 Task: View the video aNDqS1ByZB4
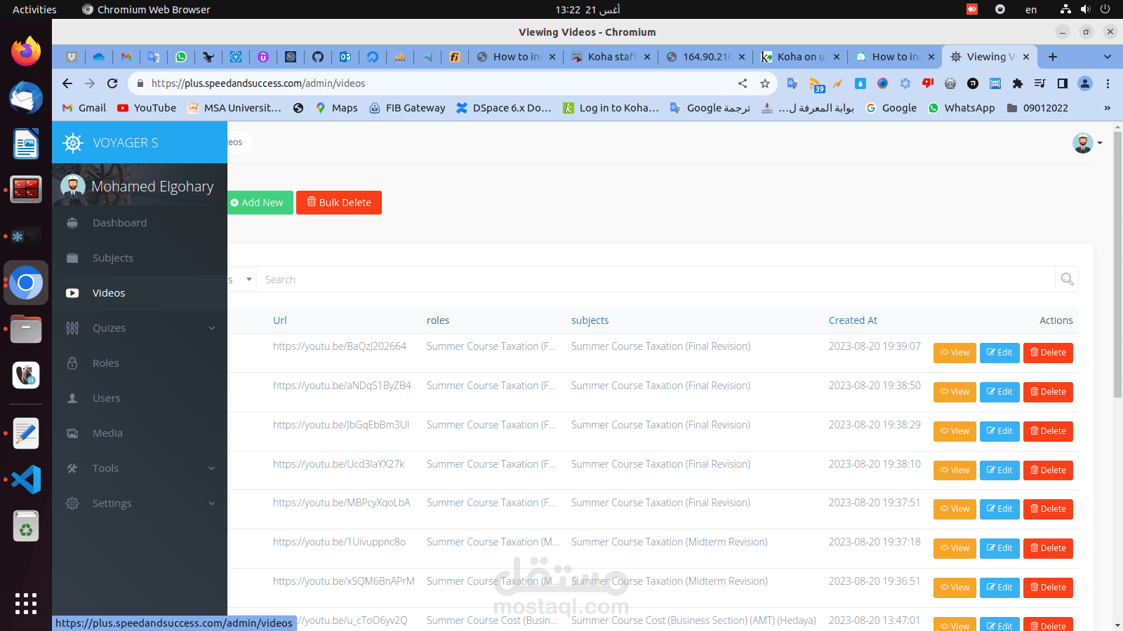click(955, 392)
